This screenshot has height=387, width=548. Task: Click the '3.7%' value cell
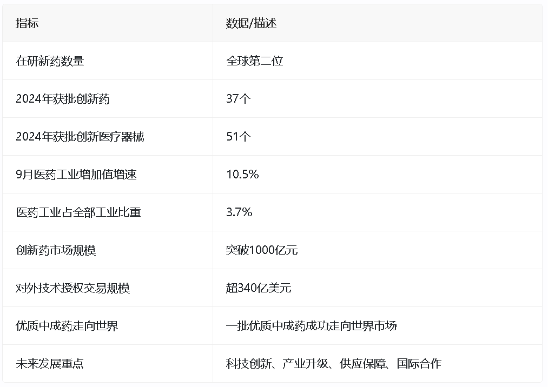click(x=239, y=212)
